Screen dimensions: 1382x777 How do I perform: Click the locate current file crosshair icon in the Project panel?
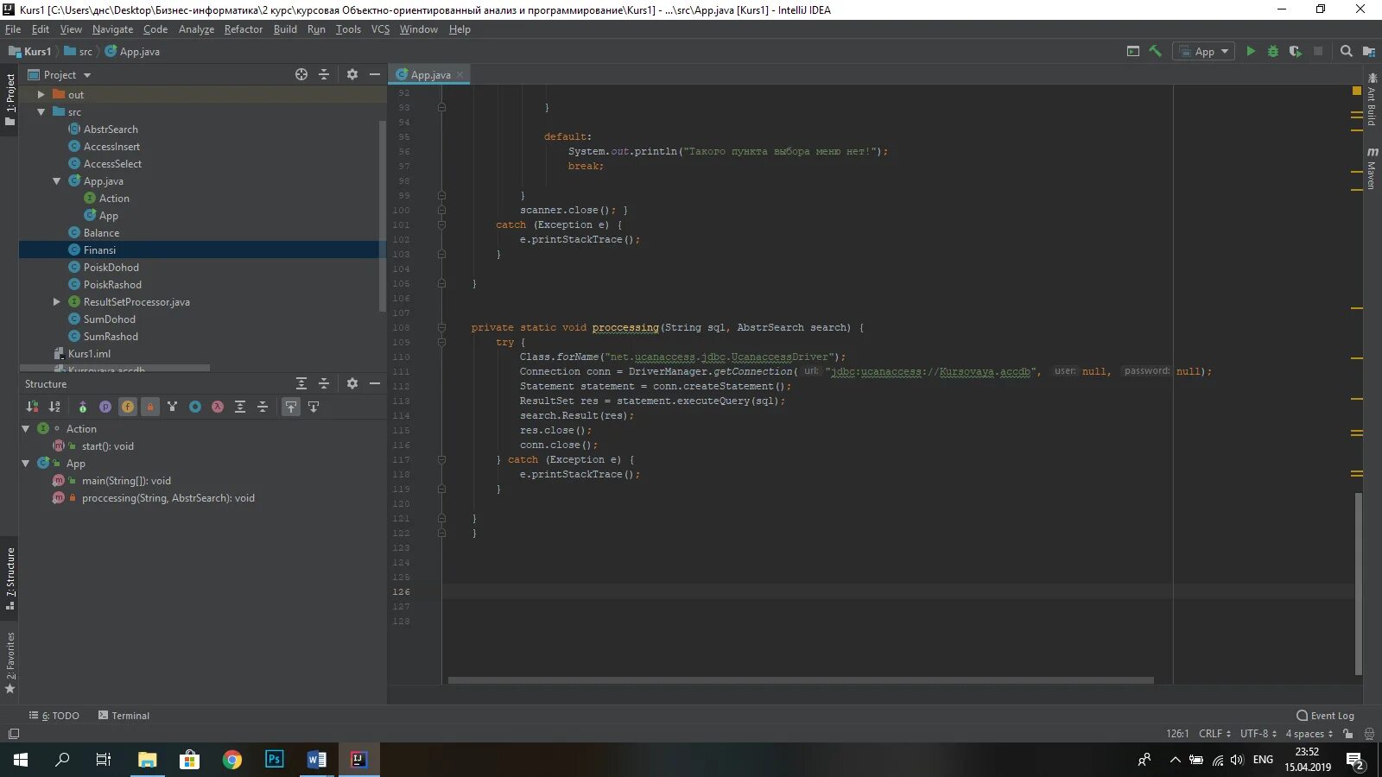click(x=301, y=75)
